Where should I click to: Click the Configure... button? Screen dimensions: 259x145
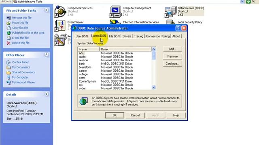coord(172,64)
